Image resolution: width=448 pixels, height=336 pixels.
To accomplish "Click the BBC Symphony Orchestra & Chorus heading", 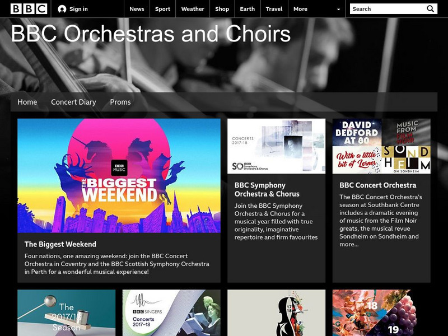I will pos(260,189).
